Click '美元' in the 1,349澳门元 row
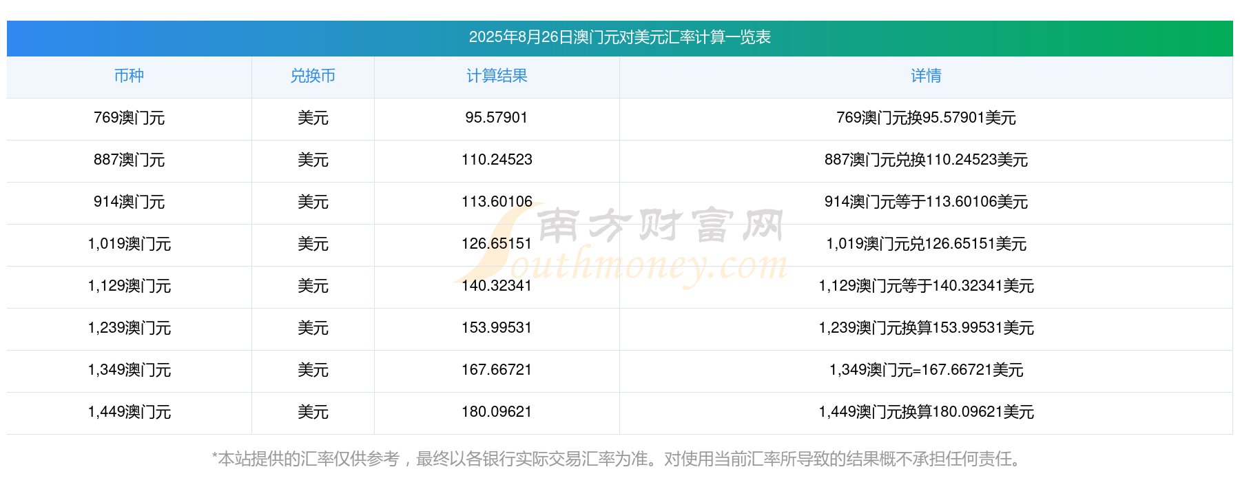Viewport: 1240px width, 496px height. tap(313, 370)
